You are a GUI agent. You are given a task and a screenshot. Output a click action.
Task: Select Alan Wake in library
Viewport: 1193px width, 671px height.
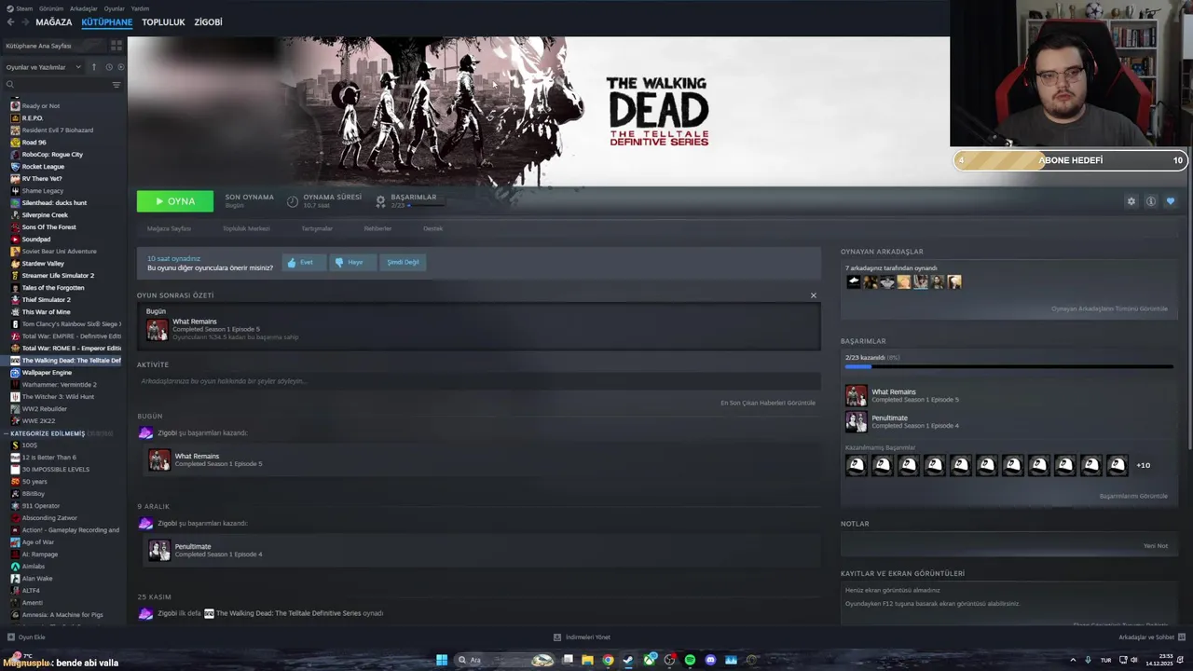tap(37, 579)
